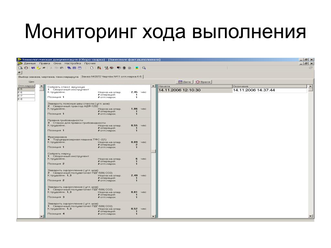This screenshot has width=331, height=248.
Task: Restore the inner document window
Action: [x=306, y=64]
